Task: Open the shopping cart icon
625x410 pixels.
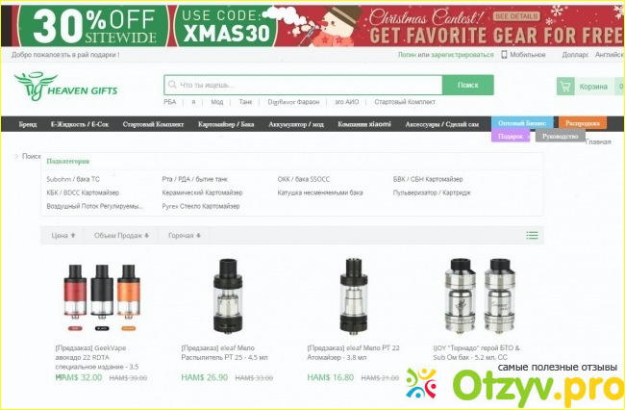Action: (x=565, y=87)
